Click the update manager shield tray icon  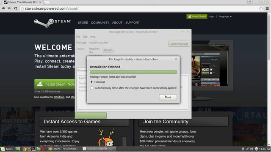[256, 149]
